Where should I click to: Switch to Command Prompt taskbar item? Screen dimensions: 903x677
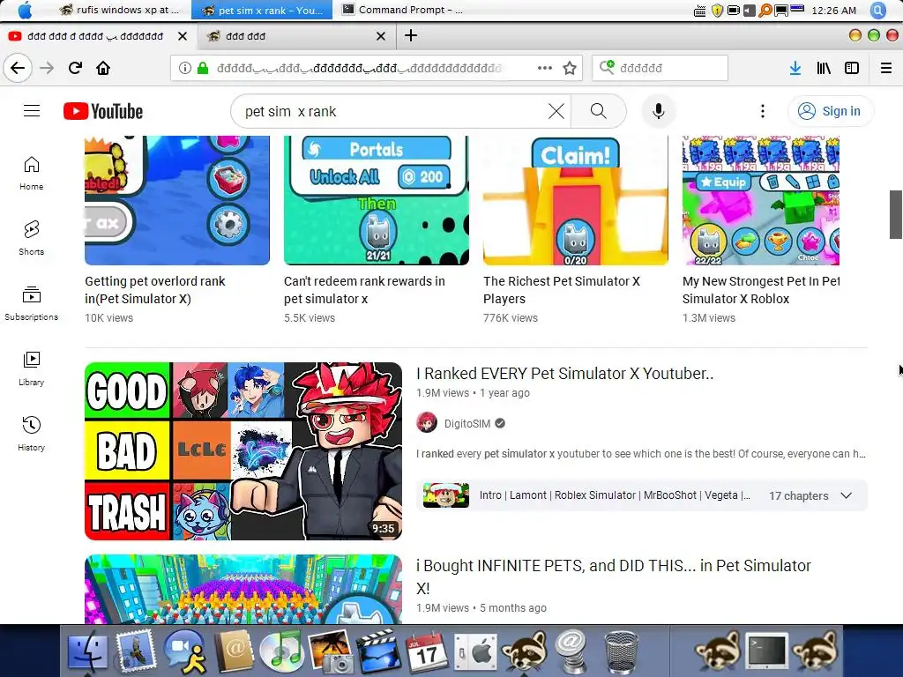click(402, 10)
